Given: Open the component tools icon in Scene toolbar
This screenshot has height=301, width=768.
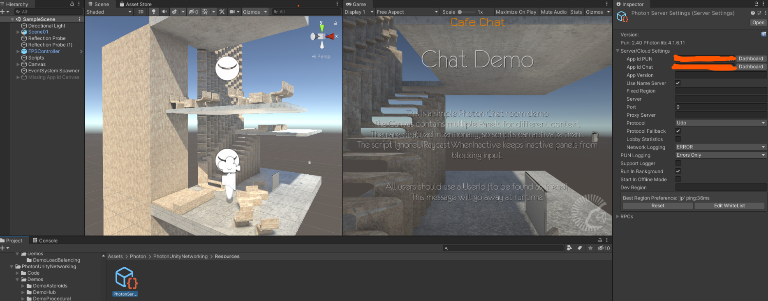Looking at the screenshot, I should click(222, 12).
